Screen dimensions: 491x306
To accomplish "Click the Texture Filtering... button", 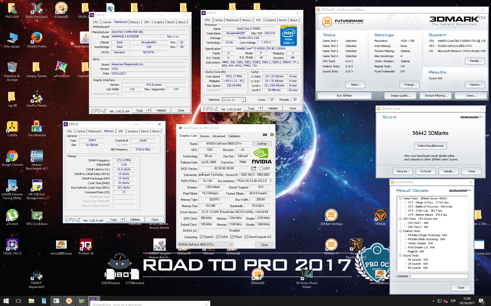I will [x=436, y=96].
